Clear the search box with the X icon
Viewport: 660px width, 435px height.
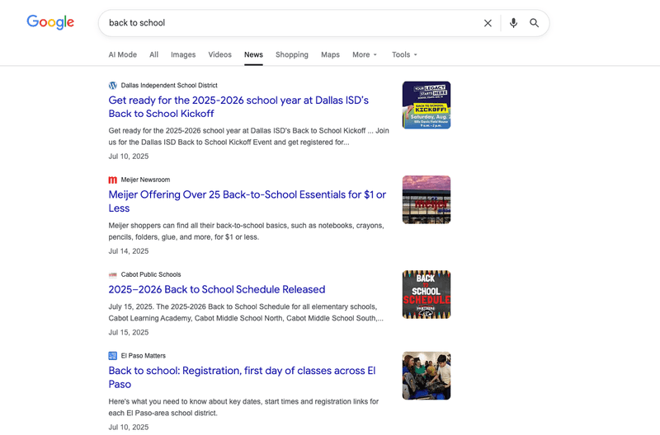(x=488, y=23)
